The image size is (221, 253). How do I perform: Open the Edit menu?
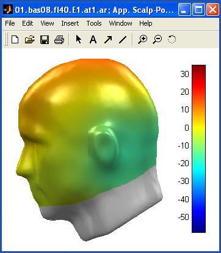(x=27, y=23)
